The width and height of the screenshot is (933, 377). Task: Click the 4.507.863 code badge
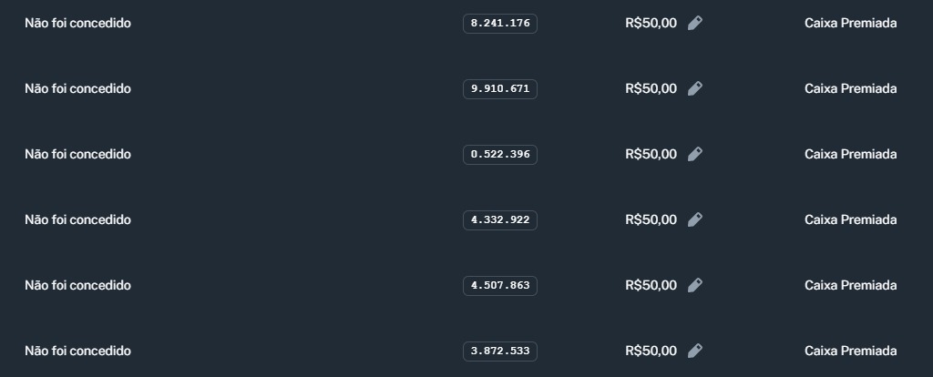click(500, 286)
